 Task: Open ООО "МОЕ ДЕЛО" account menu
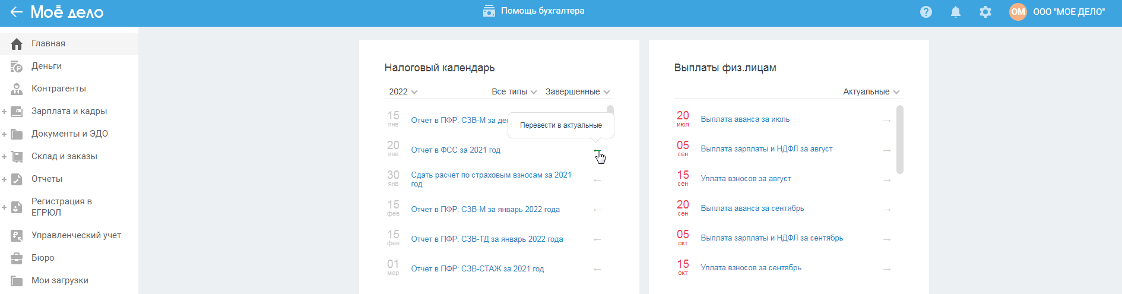(x=1069, y=12)
